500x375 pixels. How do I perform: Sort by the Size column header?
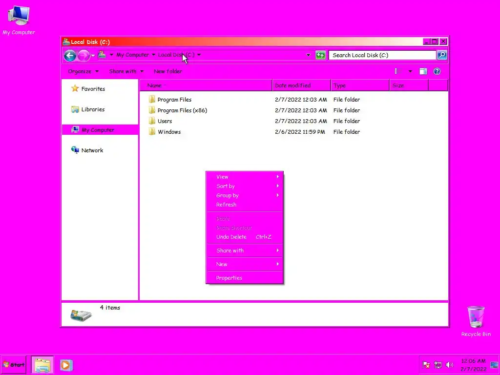click(409, 85)
